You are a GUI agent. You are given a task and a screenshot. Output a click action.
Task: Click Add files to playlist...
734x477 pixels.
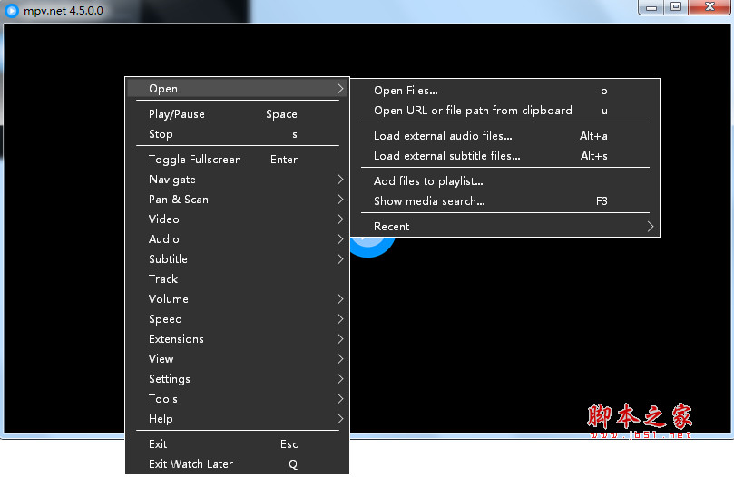tap(505, 181)
